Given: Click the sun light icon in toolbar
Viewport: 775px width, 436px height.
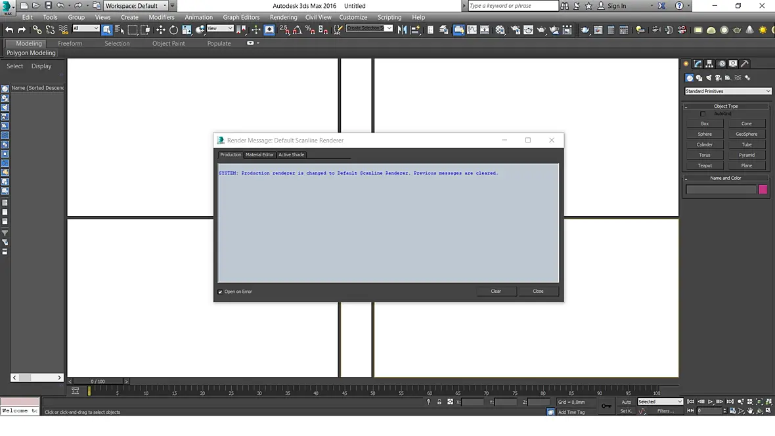Looking at the screenshot, I should [x=763, y=30].
